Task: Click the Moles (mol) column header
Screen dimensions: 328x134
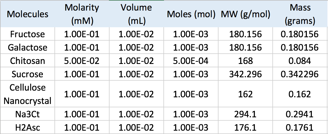Action: click(x=191, y=14)
